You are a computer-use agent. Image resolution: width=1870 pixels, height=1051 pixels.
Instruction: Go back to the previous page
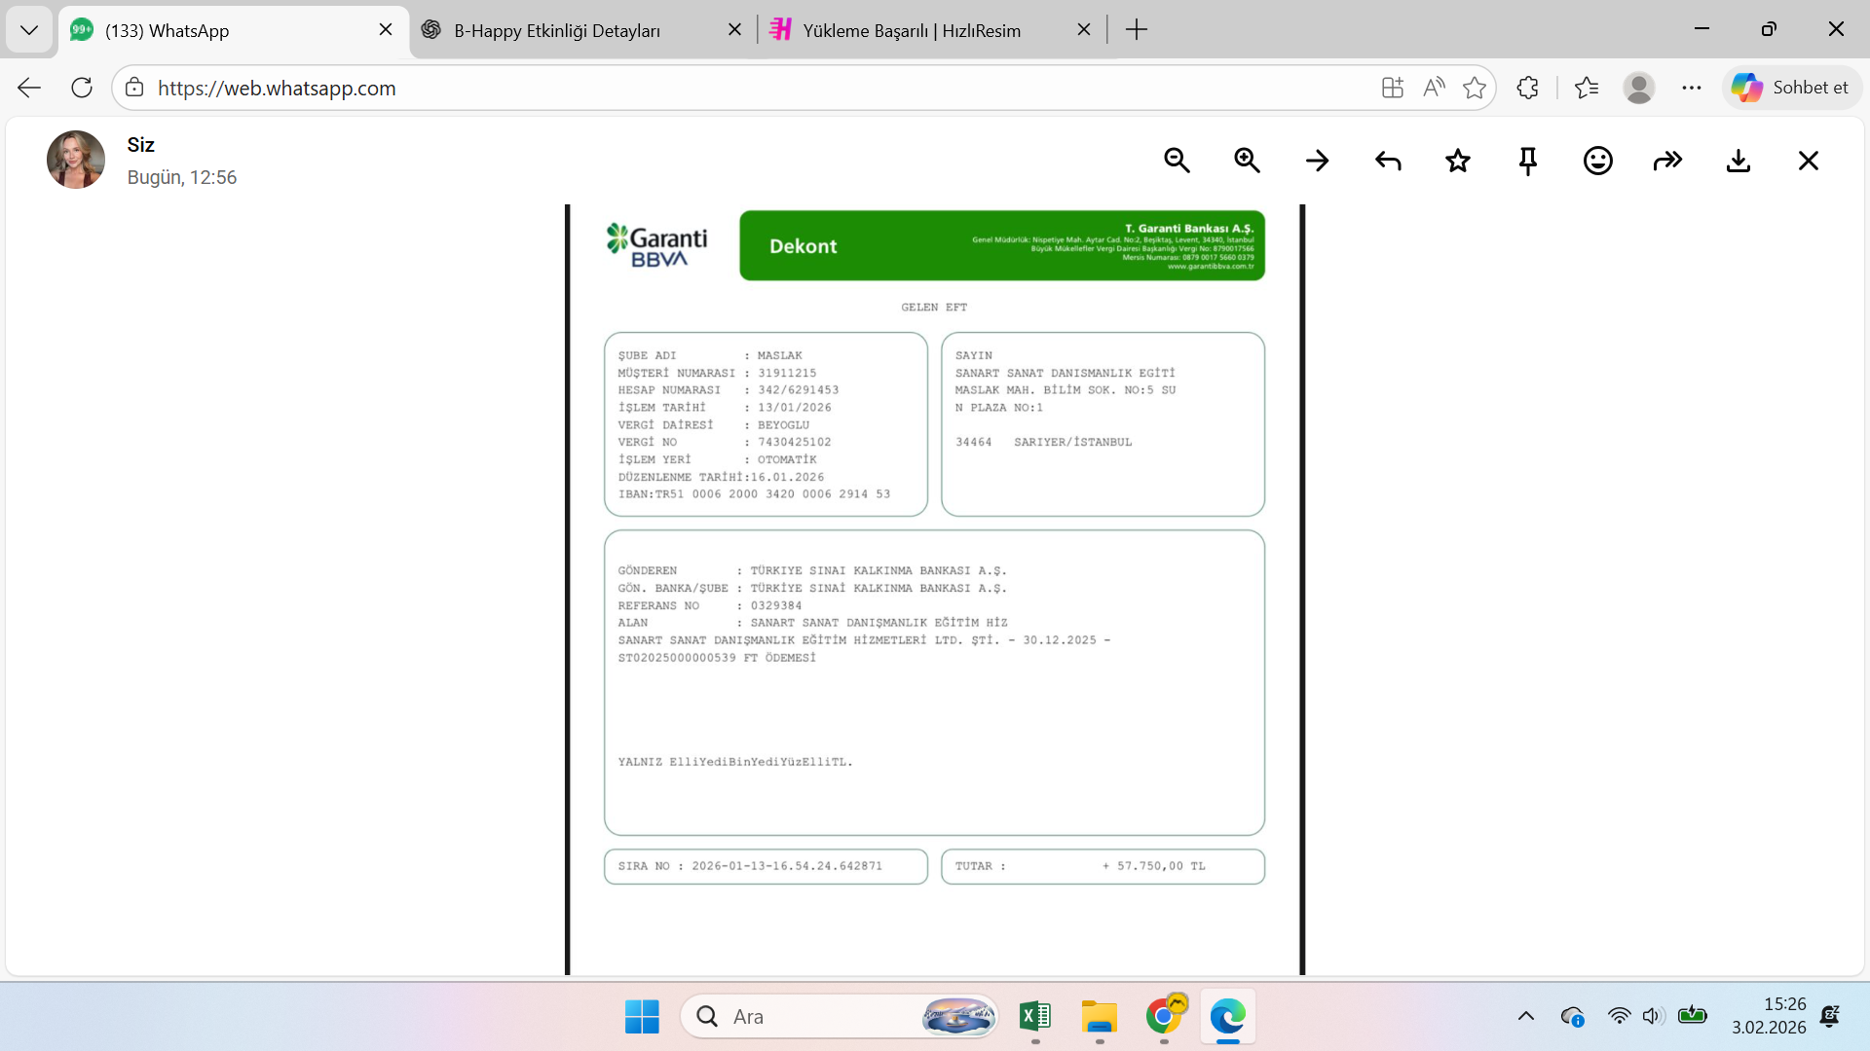click(x=29, y=88)
